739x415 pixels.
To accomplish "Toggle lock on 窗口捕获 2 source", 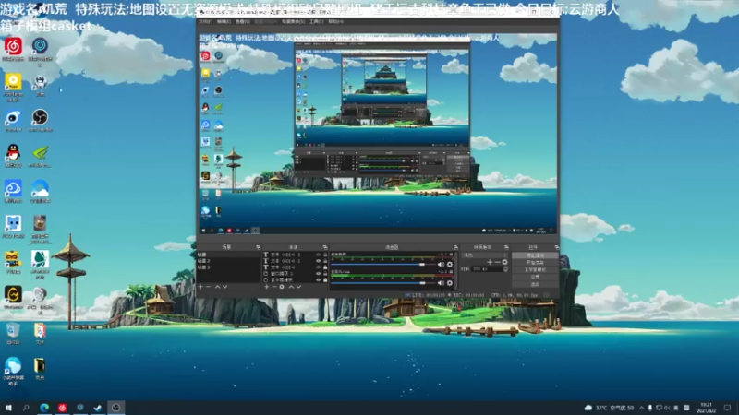I will click(325, 273).
